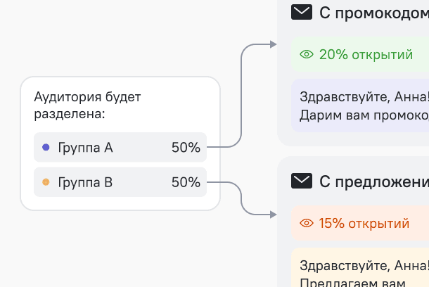The width and height of the screenshot is (429, 287).
Task: Click the envelope icon beside "С предложением"
Action: pos(302,182)
